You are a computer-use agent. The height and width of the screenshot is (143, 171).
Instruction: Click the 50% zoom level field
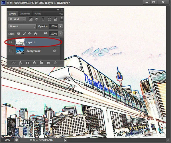point(7,140)
